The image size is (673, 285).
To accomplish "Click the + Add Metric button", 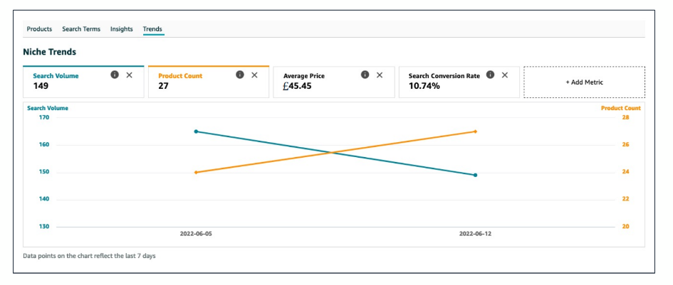I will pyautogui.click(x=584, y=82).
